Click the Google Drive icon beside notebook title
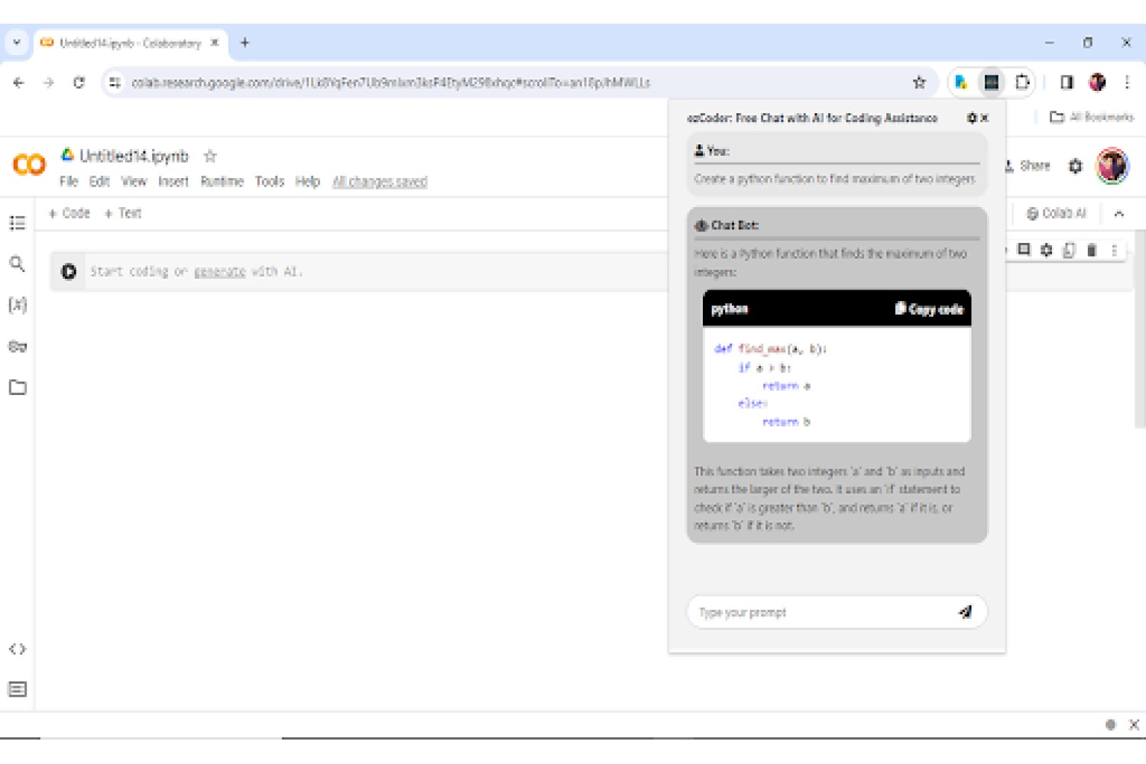 pyautogui.click(x=67, y=155)
